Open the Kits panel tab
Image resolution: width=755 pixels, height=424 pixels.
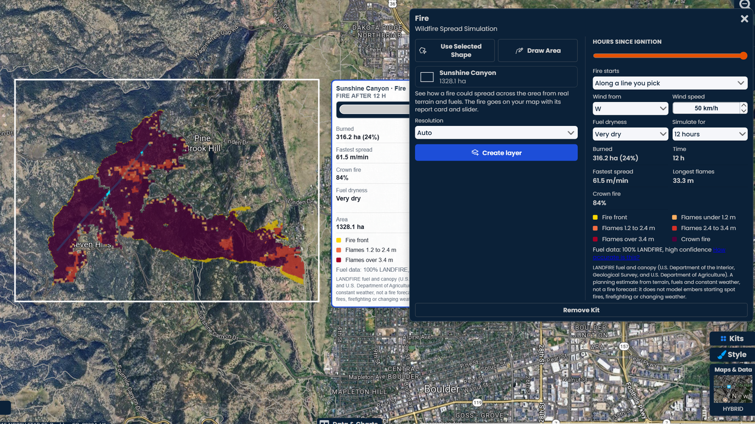click(x=732, y=339)
